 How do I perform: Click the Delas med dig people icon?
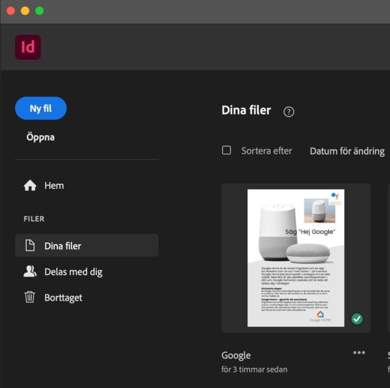30,272
